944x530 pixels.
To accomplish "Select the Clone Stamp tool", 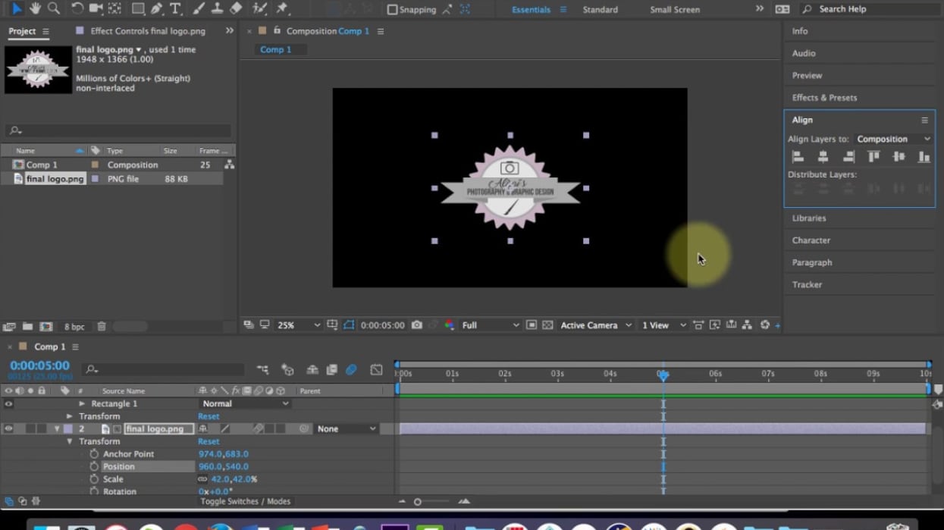I will (217, 9).
